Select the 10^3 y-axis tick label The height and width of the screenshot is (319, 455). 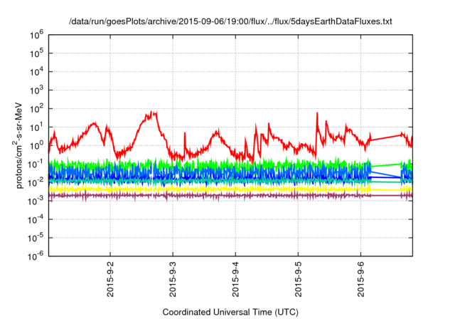coord(36,90)
